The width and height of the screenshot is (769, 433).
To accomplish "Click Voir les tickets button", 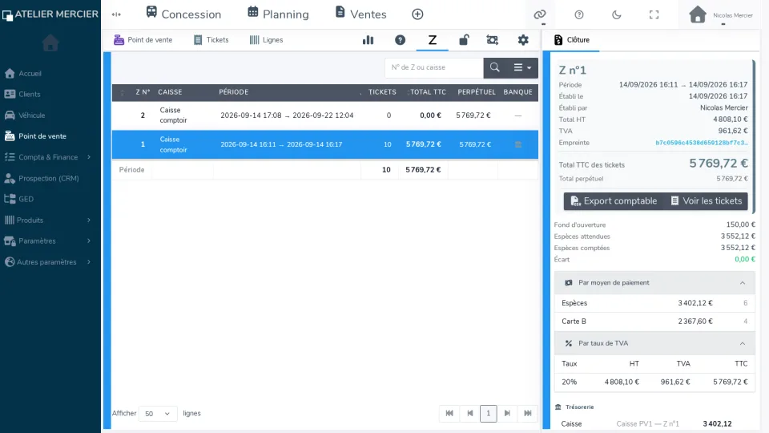I will [x=707, y=200].
